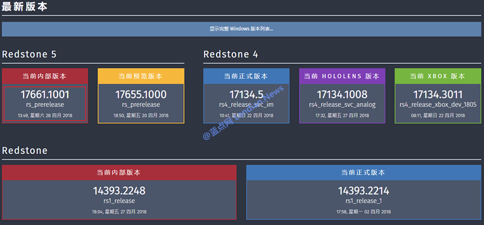Click the date 08:11, 星期日 22 四月 2018
Viewport: 484px width, 225px height.
[438, 115]
